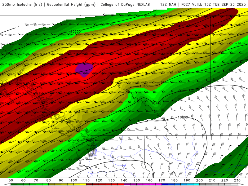
Task: Click the 10680 height contour label
Action: pyautogui.click(x=144, y=86)
